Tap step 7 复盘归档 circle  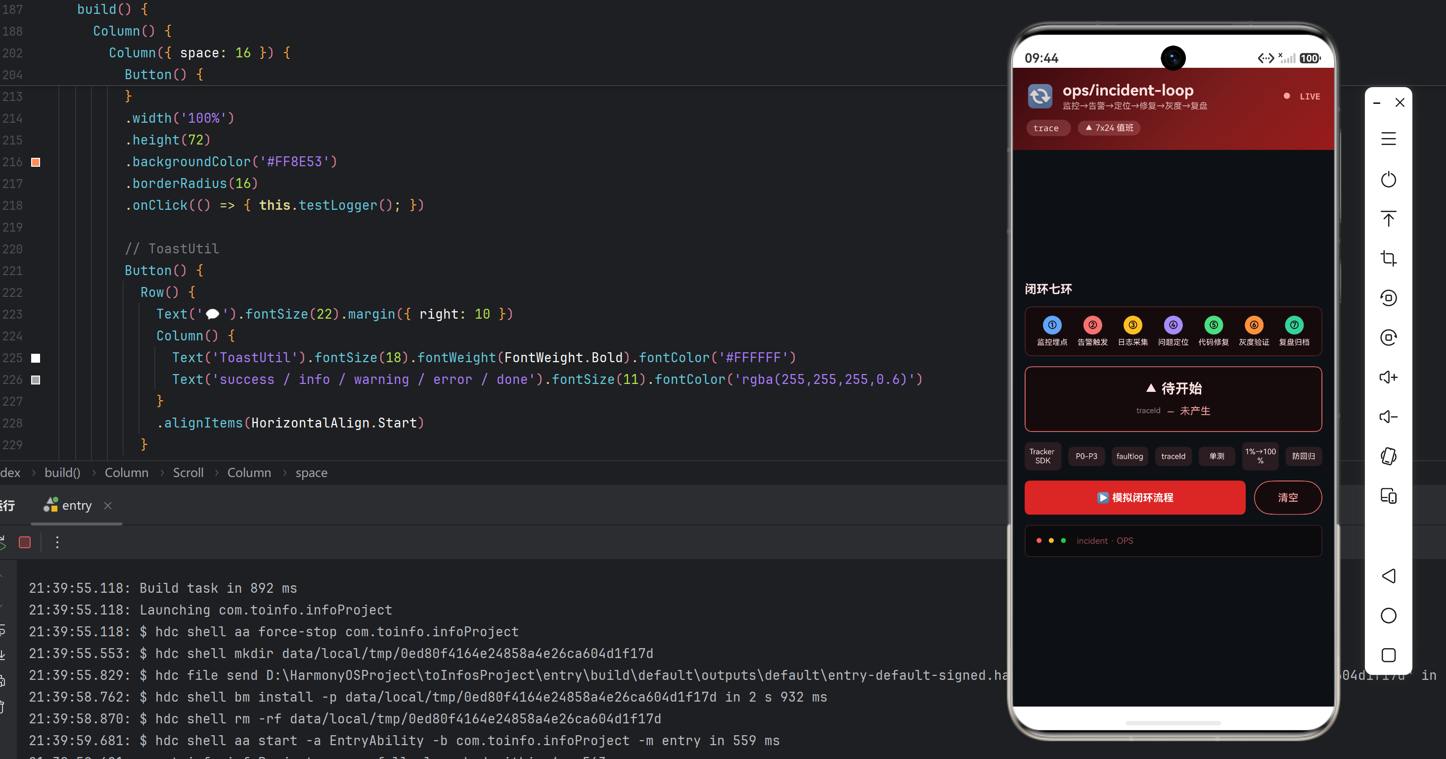click(1294, 325)
